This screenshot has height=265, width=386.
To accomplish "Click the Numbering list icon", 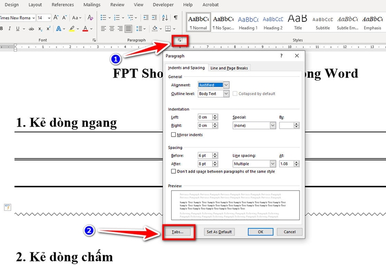I will point(117,17).
